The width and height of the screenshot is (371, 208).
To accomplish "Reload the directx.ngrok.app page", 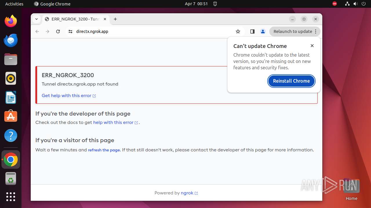I will point(58,31).
